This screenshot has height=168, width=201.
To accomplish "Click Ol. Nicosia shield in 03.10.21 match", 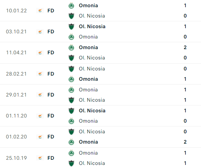I will (71, 26).
